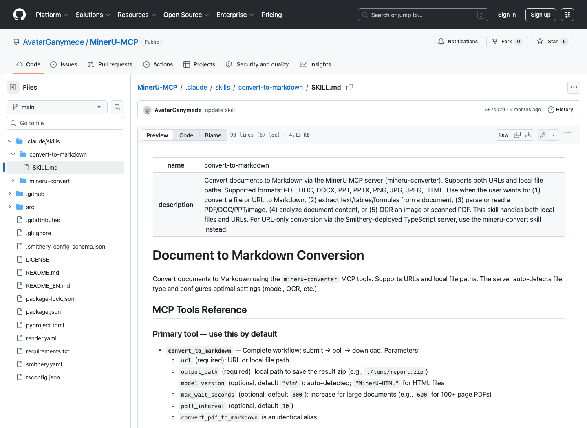Go to Security and quality tab
The height and width of the screenshot is (428, 587).
pyautogui.click(x=257, y=64)
